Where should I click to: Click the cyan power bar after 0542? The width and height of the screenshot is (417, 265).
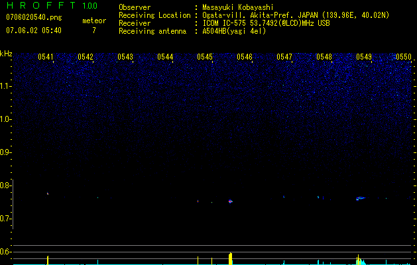[x=97, y=262]
